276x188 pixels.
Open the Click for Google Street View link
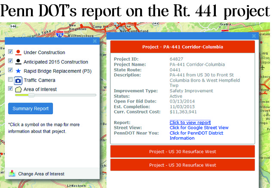point(199,128)
